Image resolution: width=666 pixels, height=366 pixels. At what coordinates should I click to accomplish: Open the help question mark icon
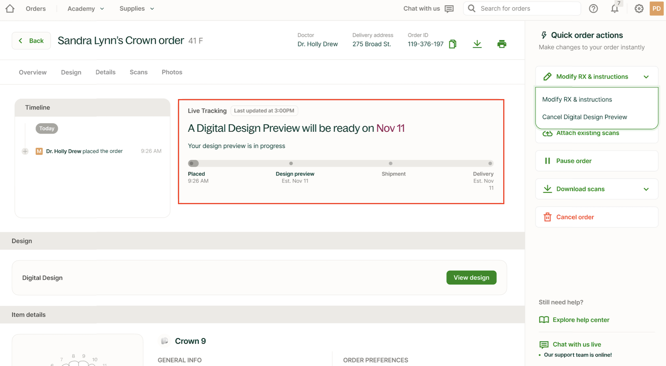point(593,9)
